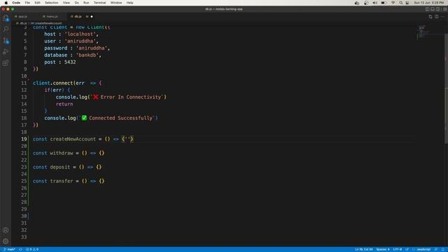The width and height of the screenshot is (448, 252).
Task: Click the Open Changes icon in editor toolbar
Action: [x=430, y=17]
